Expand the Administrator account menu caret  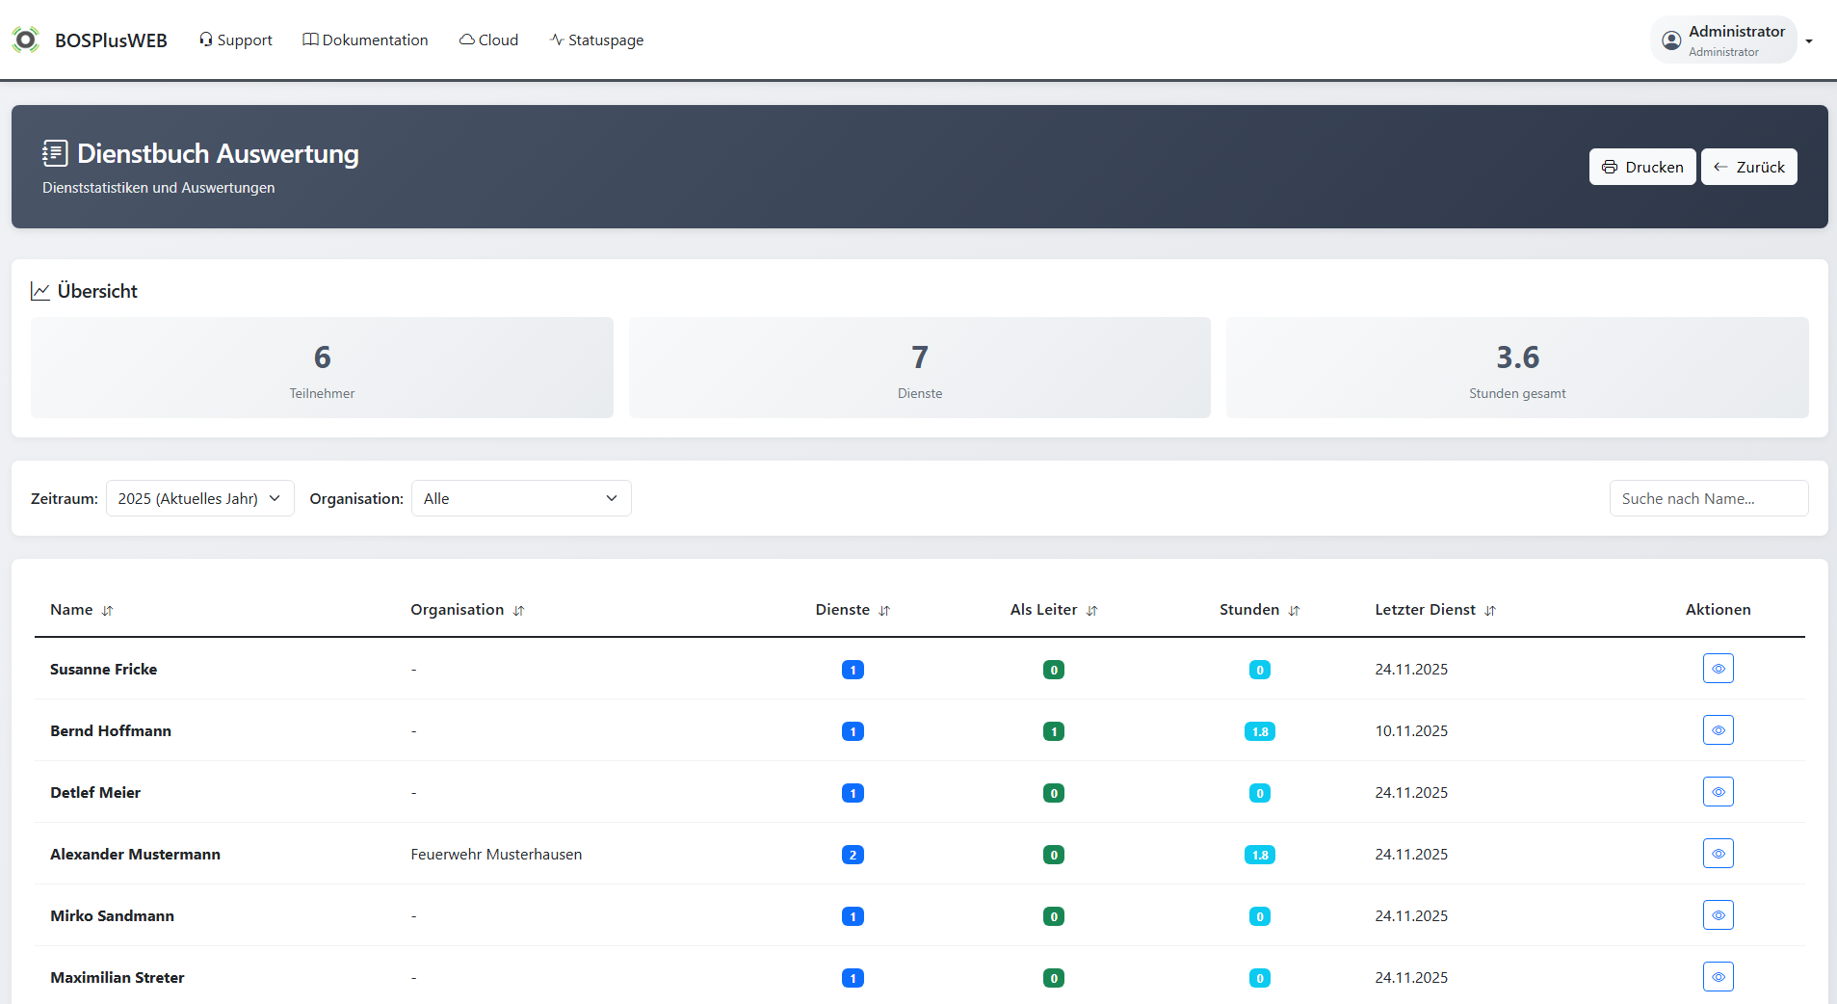1809,41
